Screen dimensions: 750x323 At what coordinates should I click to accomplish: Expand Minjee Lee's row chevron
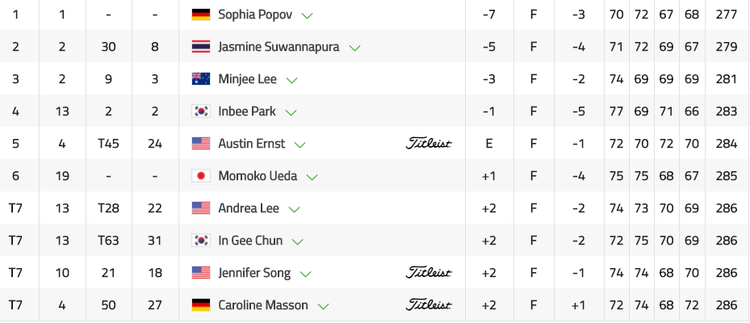tap(292, 80)
